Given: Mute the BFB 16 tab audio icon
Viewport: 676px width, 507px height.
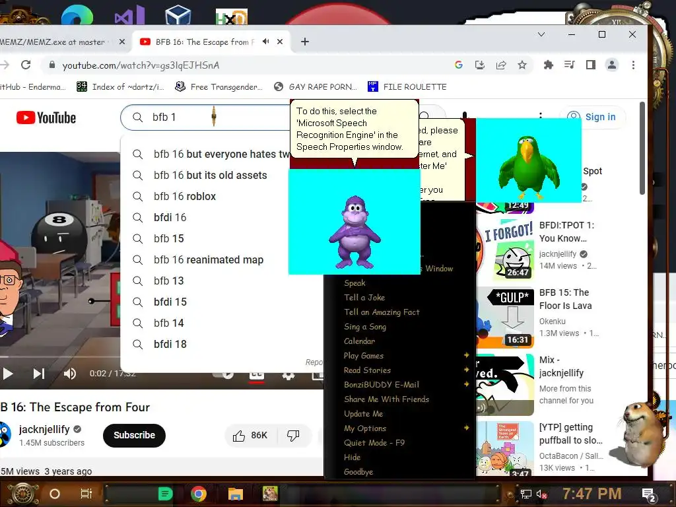Looking at the screenshot, I should coord(266,42).
